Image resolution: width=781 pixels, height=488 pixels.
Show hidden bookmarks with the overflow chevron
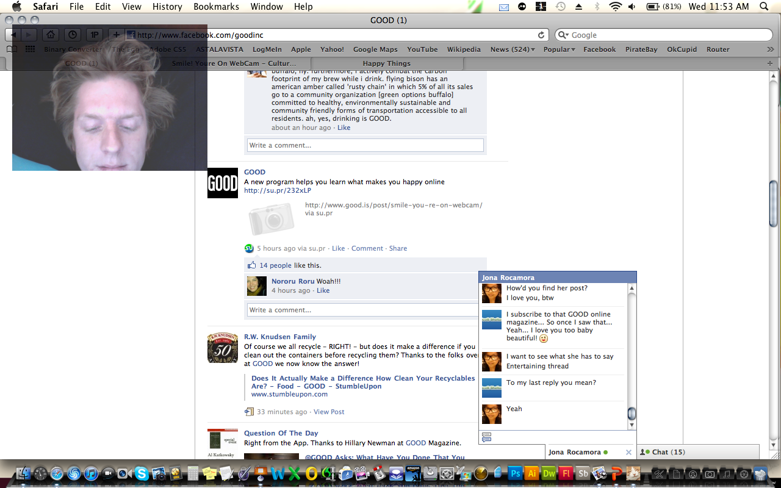(770, 49)
